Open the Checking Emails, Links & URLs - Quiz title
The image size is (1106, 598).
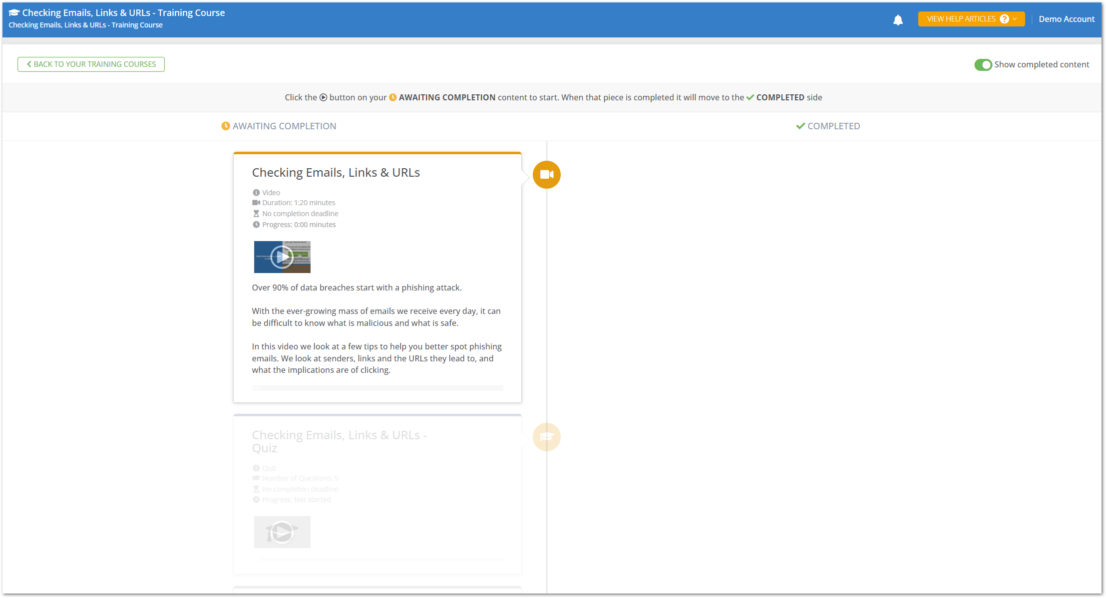[339, 441]
